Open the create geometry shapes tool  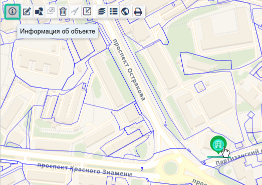pyautogui.click(x=39, y=11)
